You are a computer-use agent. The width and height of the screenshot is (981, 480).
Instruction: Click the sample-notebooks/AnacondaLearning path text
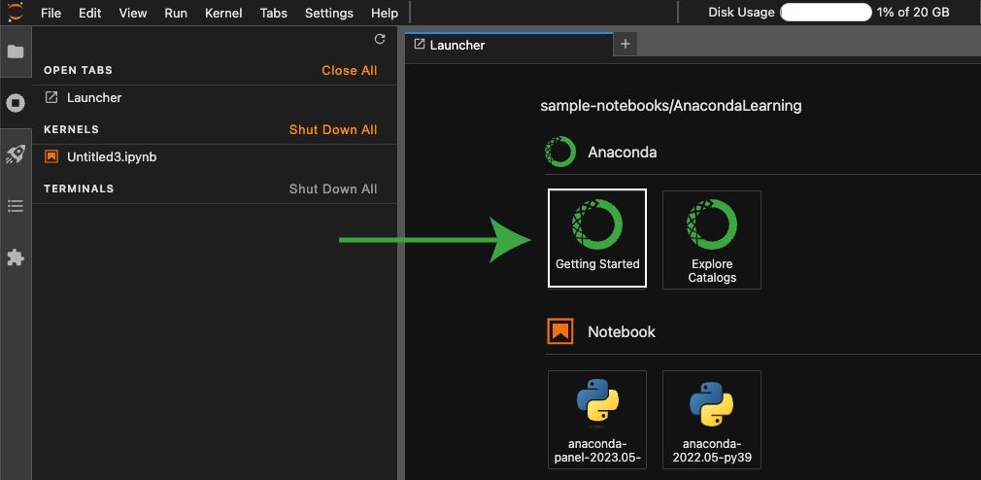pos(671,106)
